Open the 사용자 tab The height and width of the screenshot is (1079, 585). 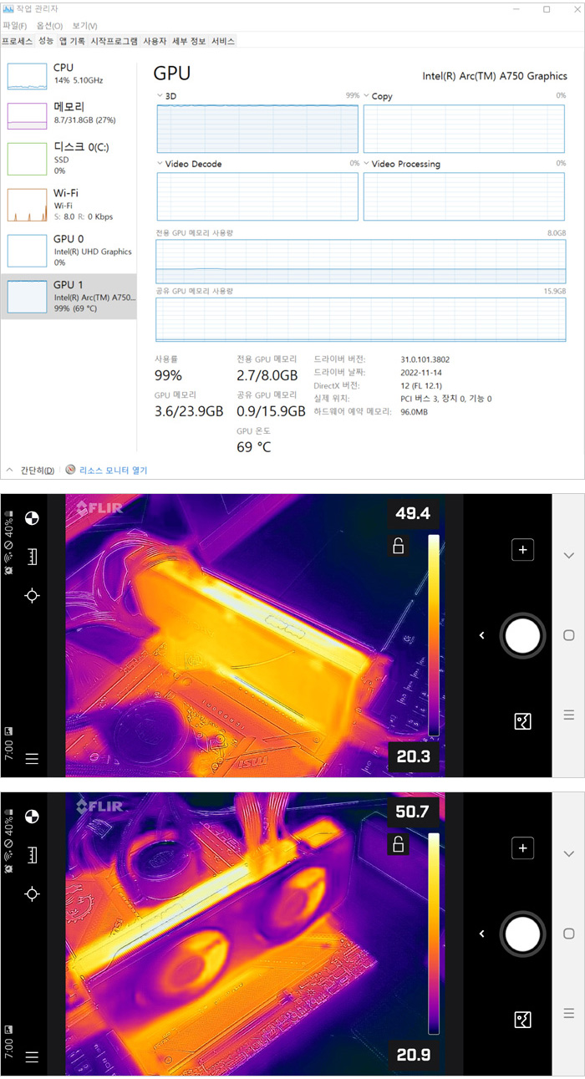click(x=155, y=41)
